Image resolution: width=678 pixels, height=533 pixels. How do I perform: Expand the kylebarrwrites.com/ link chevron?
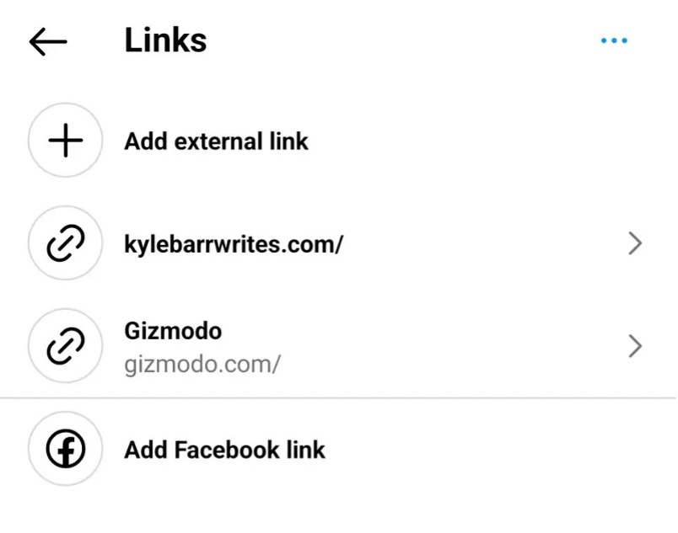(635, 244)
